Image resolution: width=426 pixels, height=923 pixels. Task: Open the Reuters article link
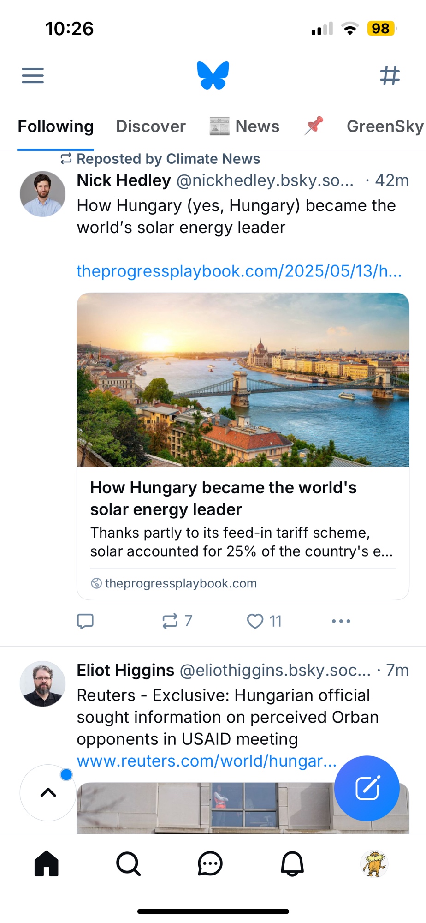(207, 761)
